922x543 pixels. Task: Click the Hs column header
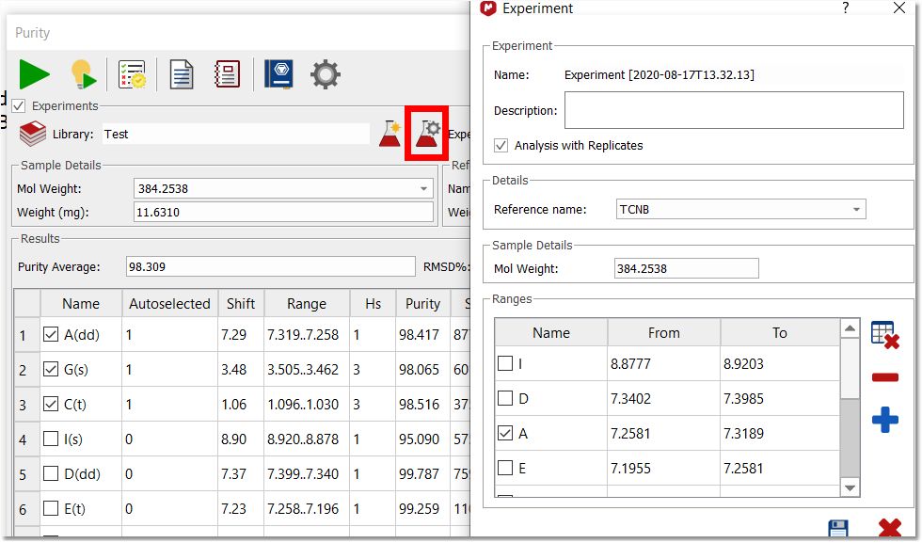[x=373, y=304]
